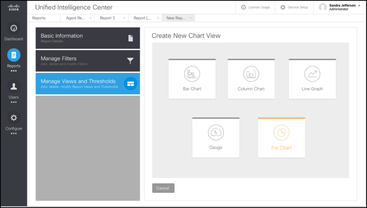Open the Basic Information section
The image size is (367, 208).
pyautogui.click(x=88, y=38)
